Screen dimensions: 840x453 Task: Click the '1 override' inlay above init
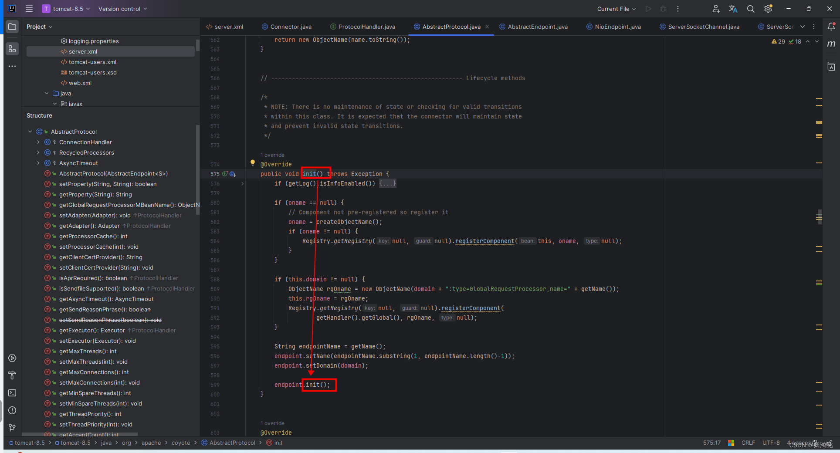(x=272, y=155)
